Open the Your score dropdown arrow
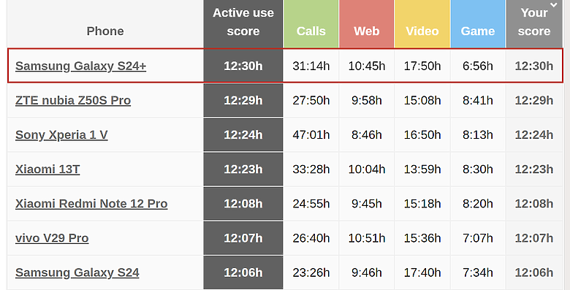 pos(553,5)
